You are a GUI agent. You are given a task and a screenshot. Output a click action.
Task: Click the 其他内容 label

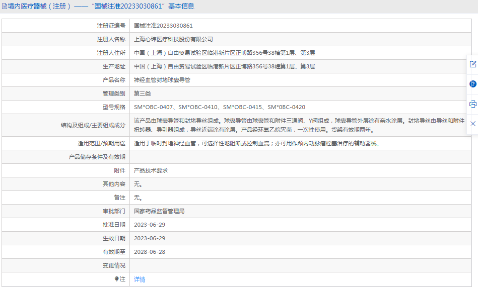[114, 184]
